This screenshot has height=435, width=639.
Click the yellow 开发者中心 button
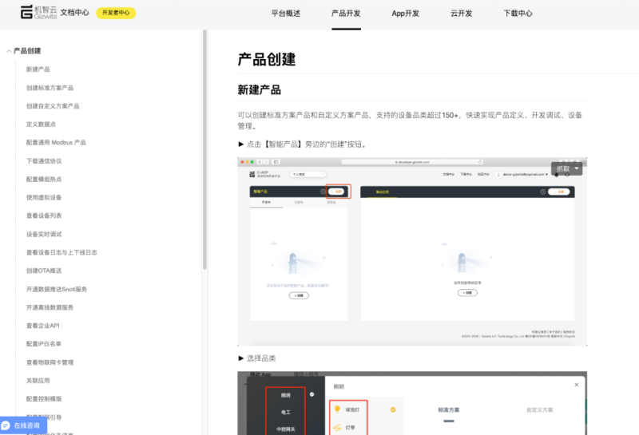116,14
